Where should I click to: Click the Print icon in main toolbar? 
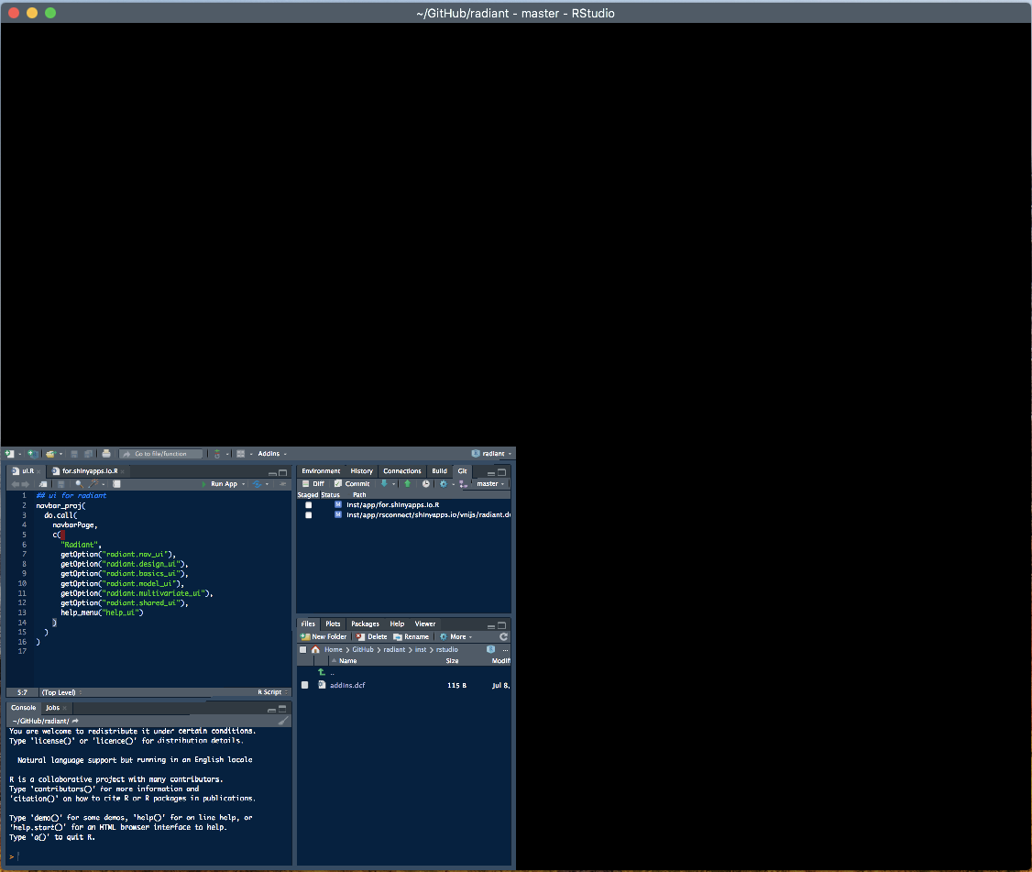coord(106,454)
